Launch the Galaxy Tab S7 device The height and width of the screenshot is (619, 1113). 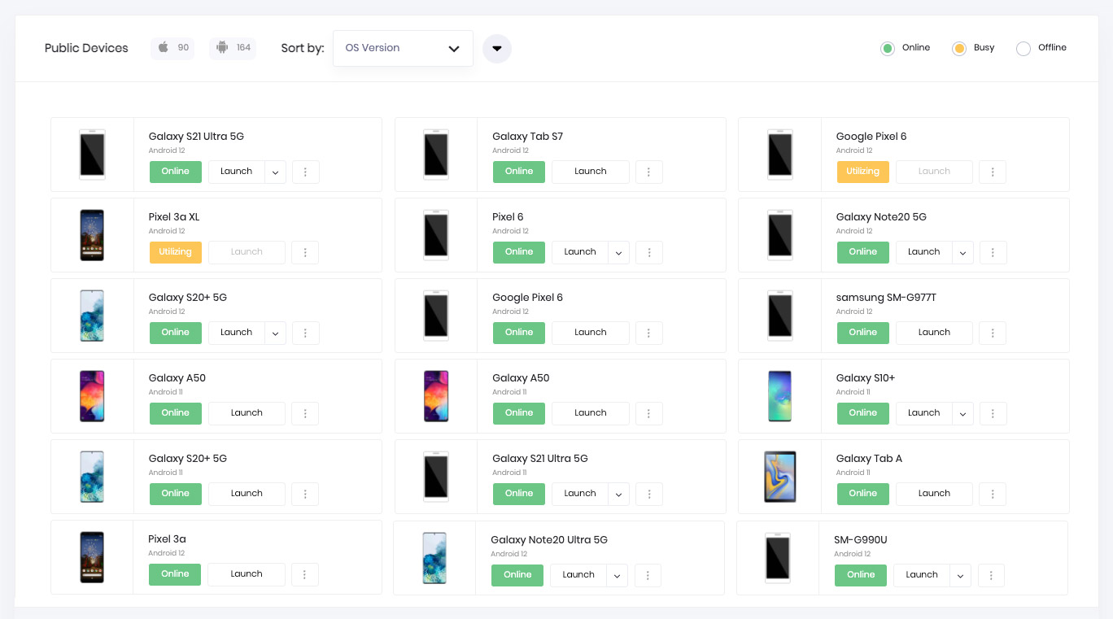point(591,172)
